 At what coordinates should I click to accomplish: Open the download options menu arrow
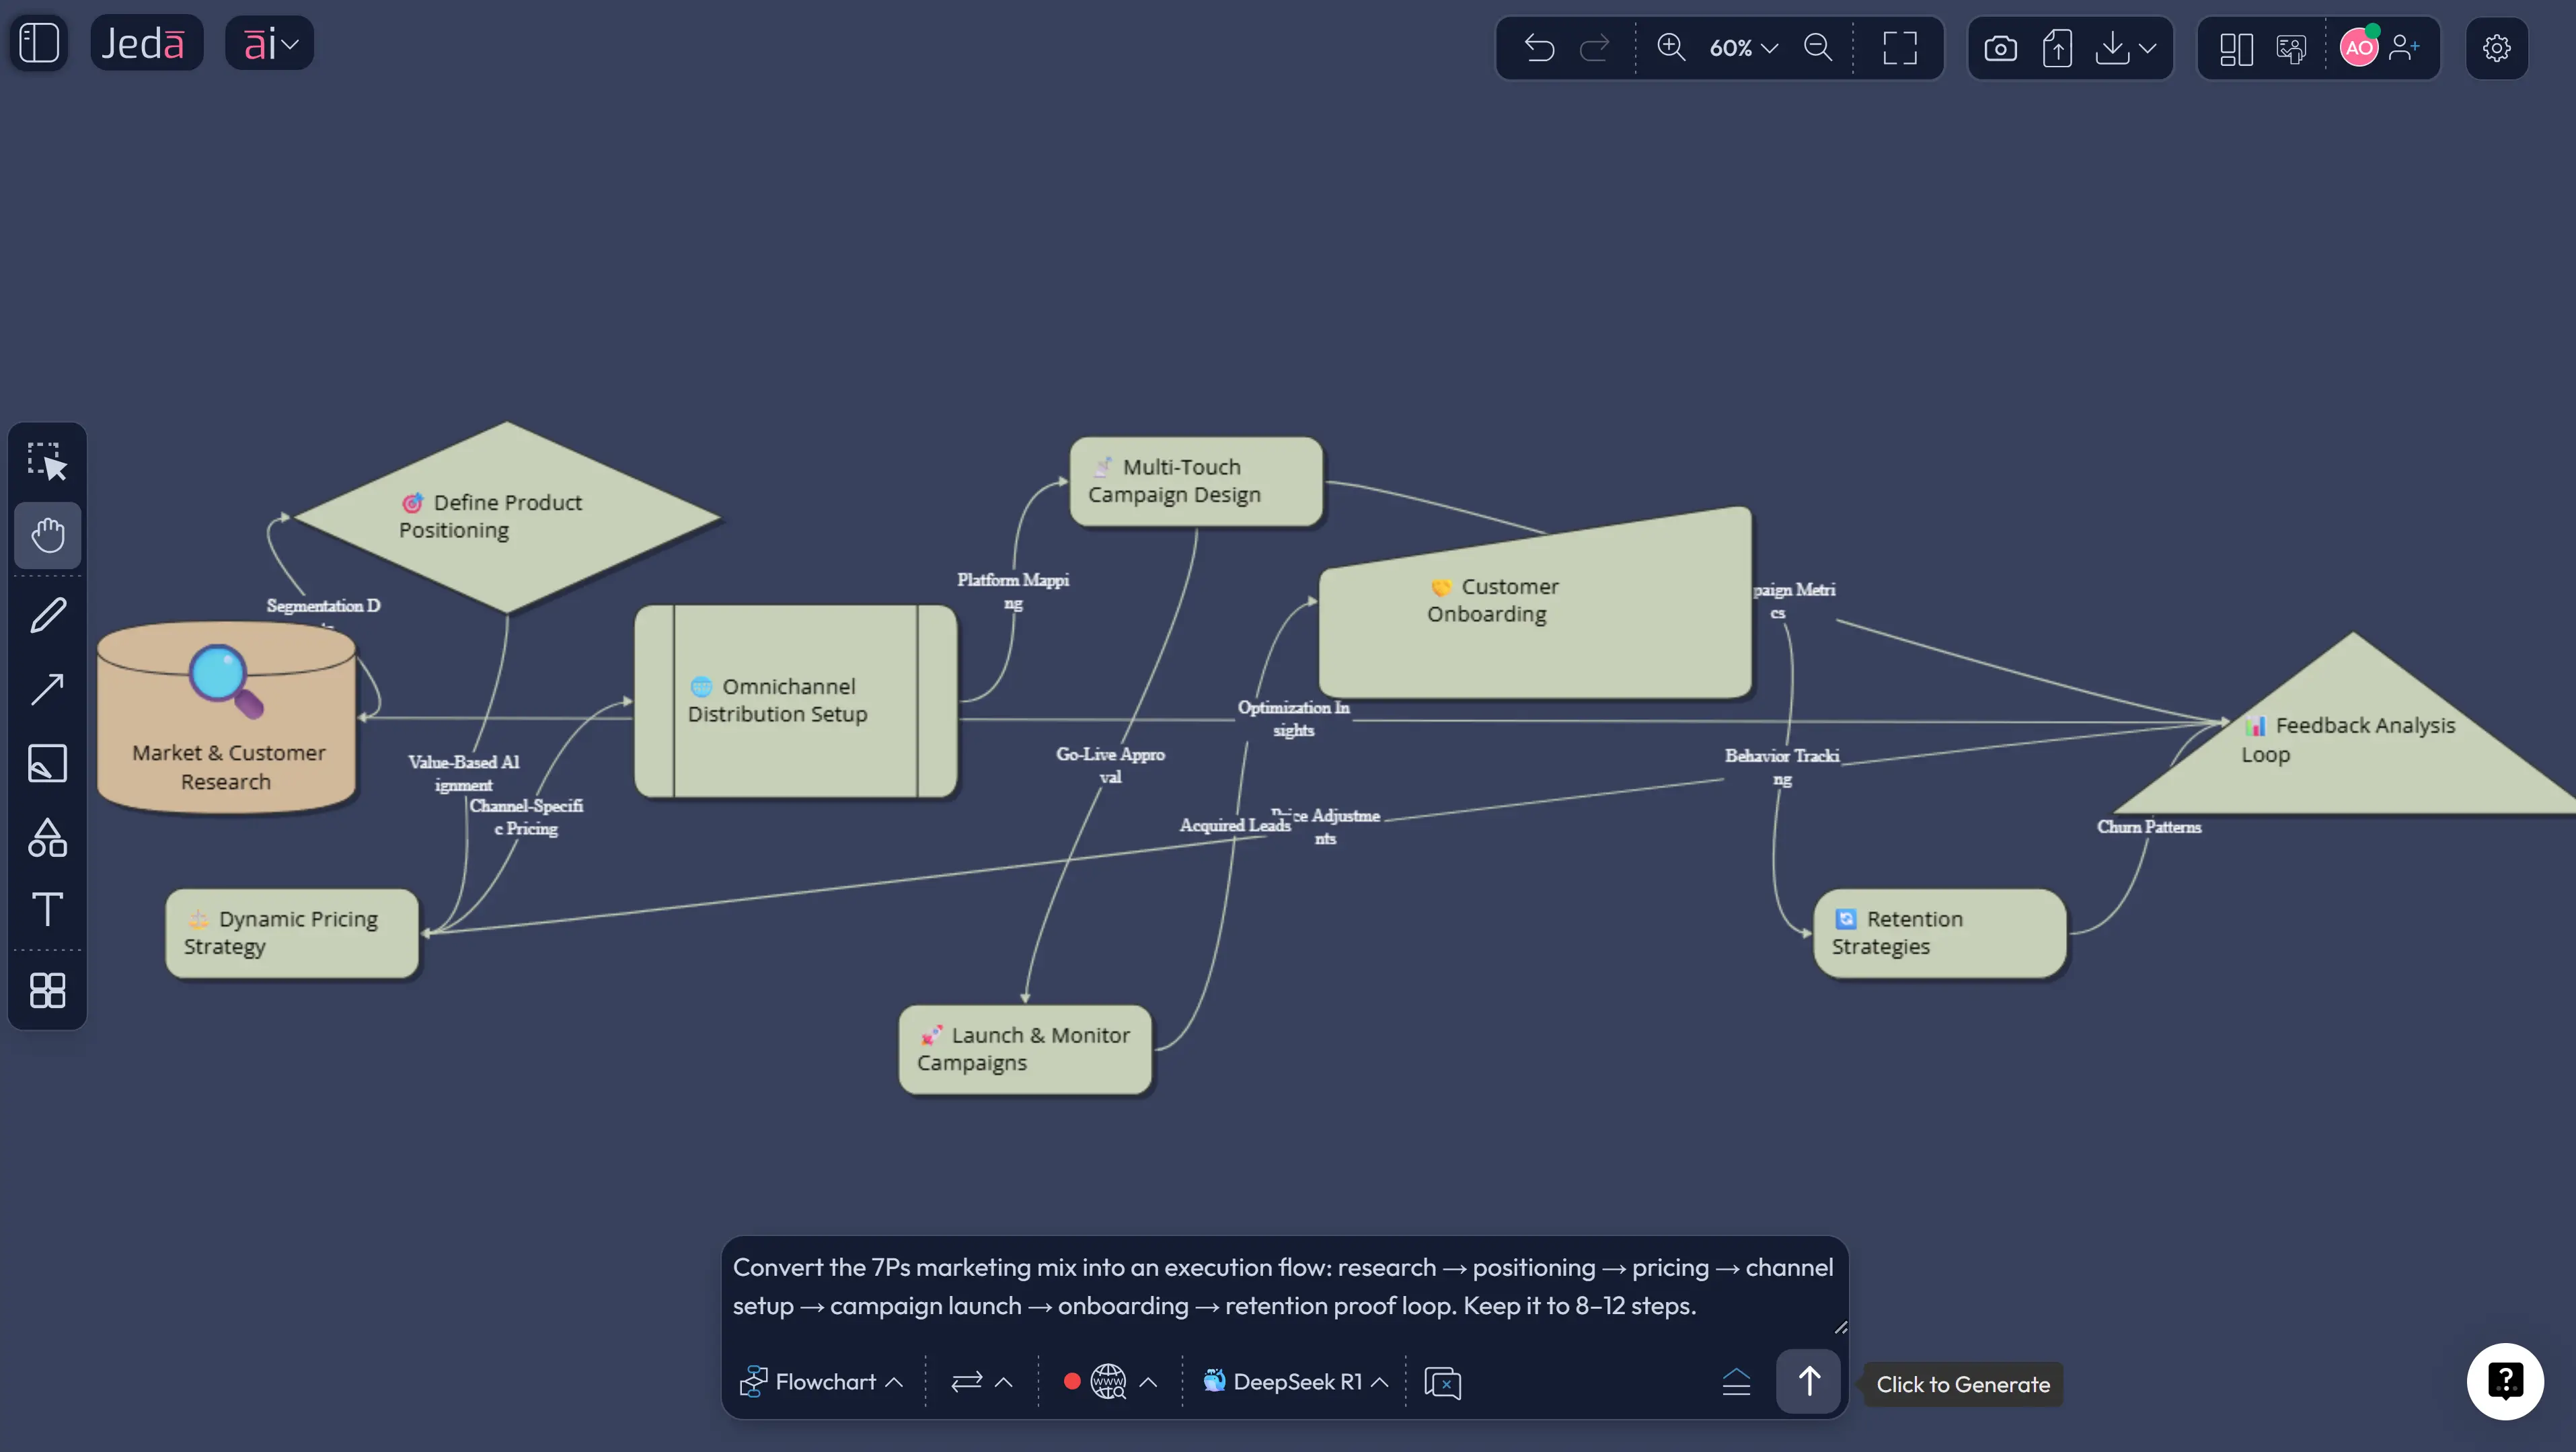(2147, 48)
